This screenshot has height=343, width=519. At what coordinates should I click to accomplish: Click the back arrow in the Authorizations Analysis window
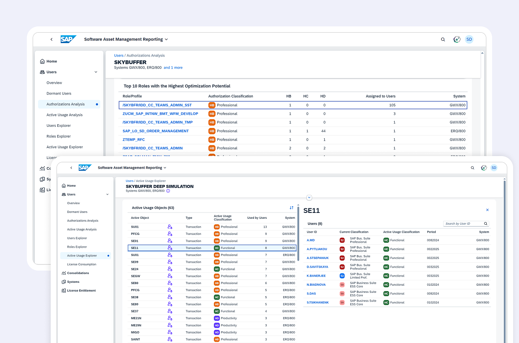[x=51, y=39]
